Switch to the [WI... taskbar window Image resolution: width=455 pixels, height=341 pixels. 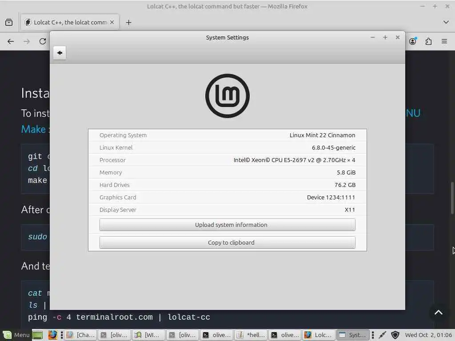[148, 335]
